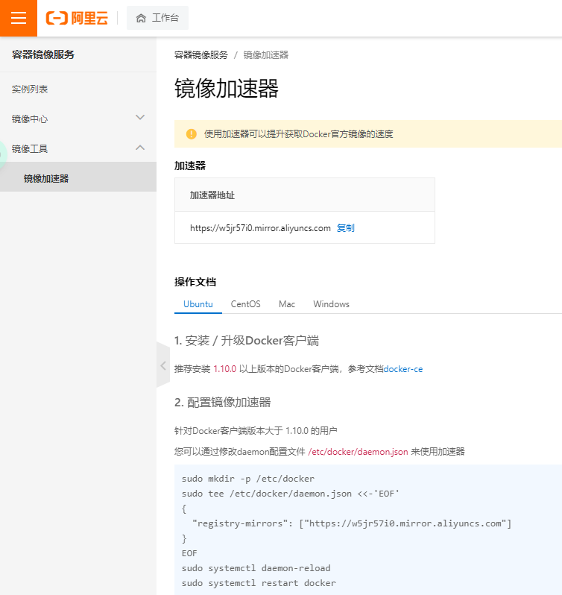This screenshot has width=562, height=595.
Task: Open the orange hamburger menu
Action: [19, 18]
